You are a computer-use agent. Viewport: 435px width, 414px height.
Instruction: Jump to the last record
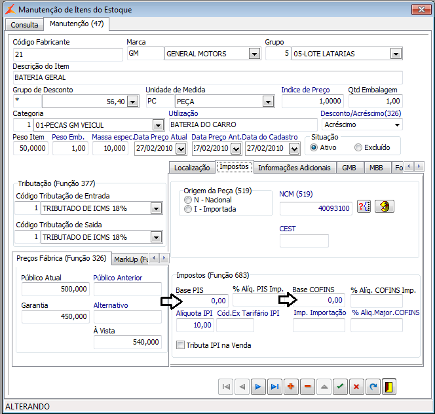[275, 386]
